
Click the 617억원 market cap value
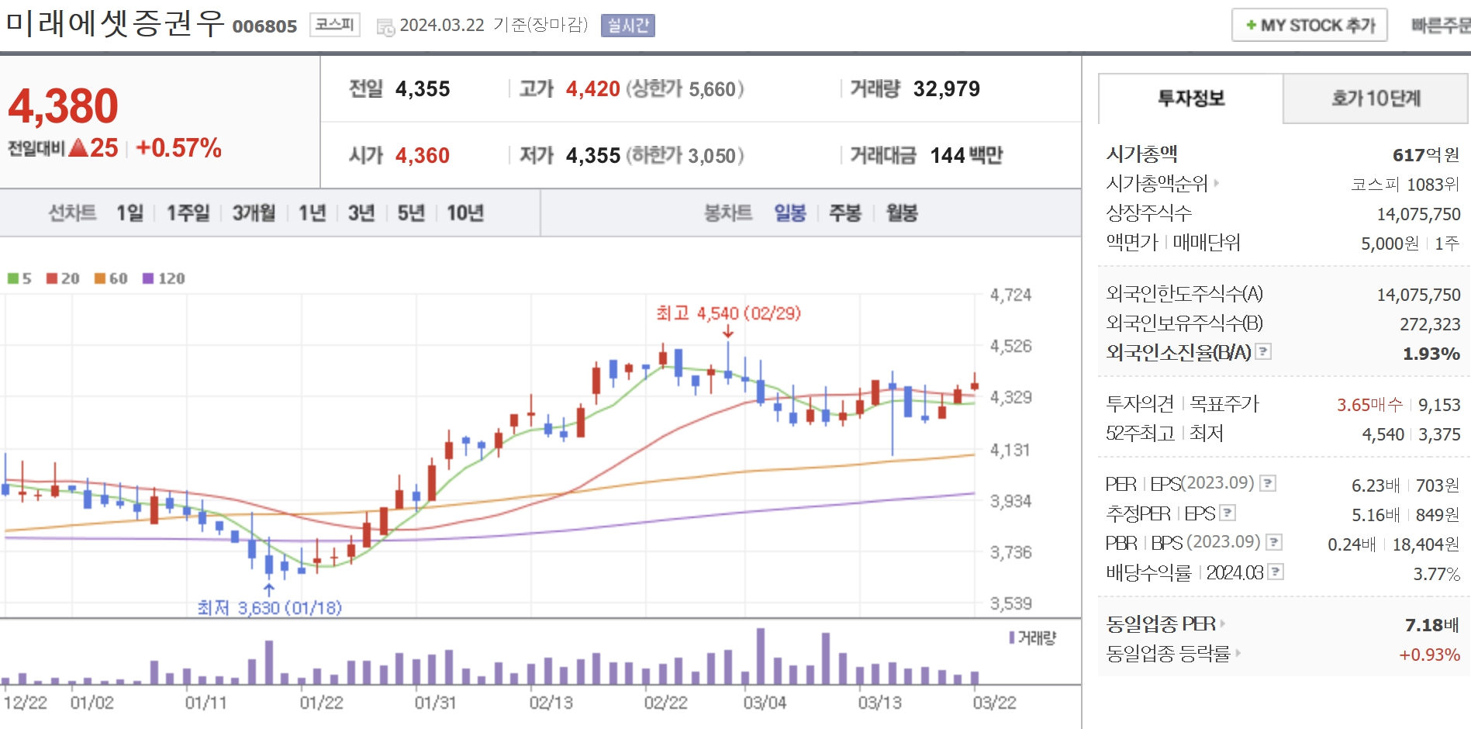click(x=1426, y=155)
